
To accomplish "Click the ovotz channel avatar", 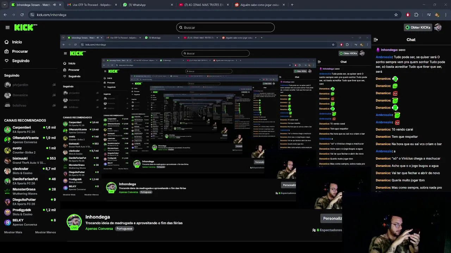I will coord(7,150).
